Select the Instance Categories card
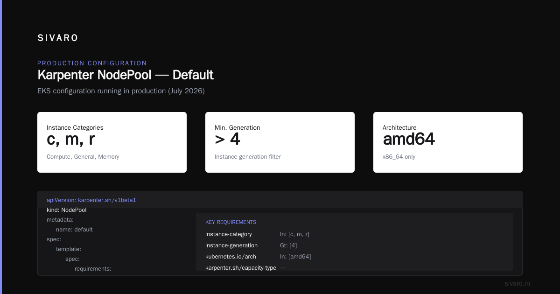The width and height of the screenshot is (560, 294). coord(112,142)
